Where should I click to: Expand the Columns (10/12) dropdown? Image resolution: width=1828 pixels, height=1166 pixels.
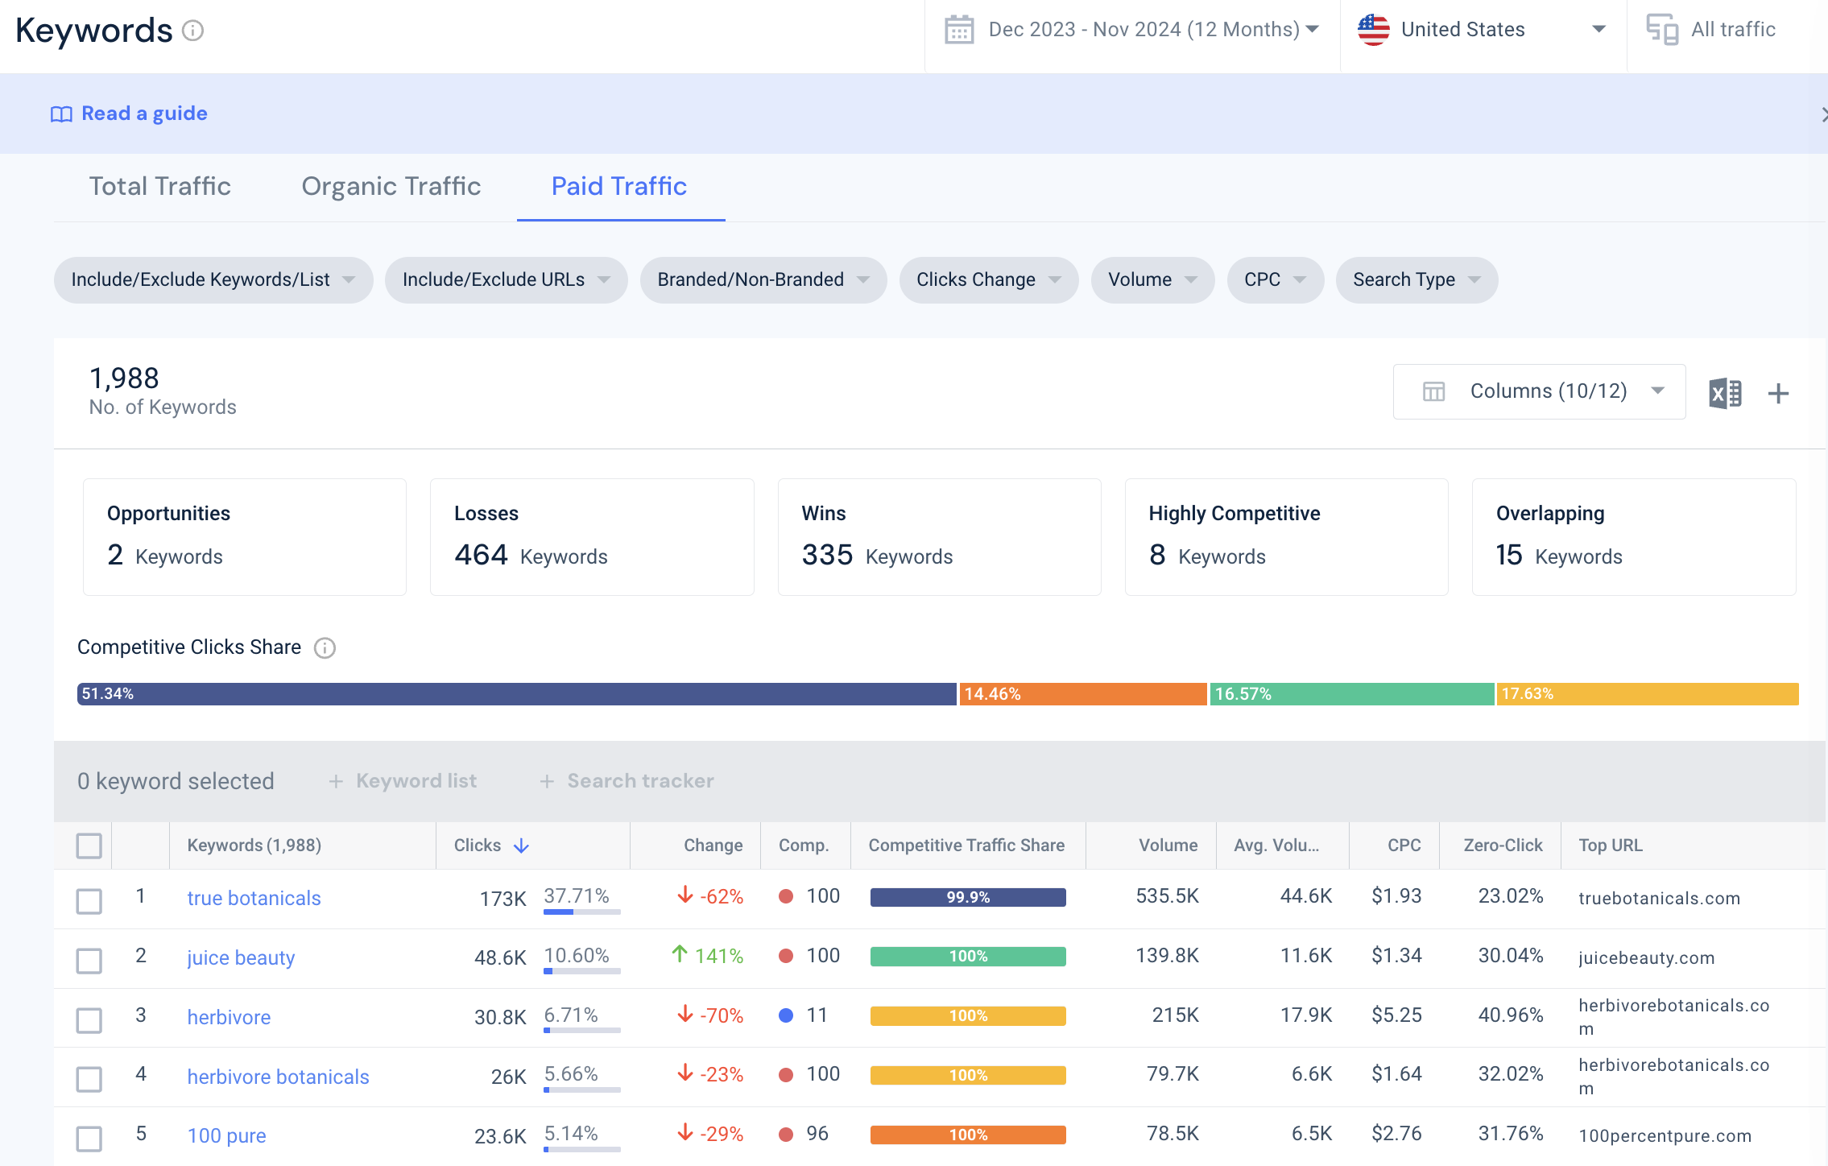point(1539,391)
